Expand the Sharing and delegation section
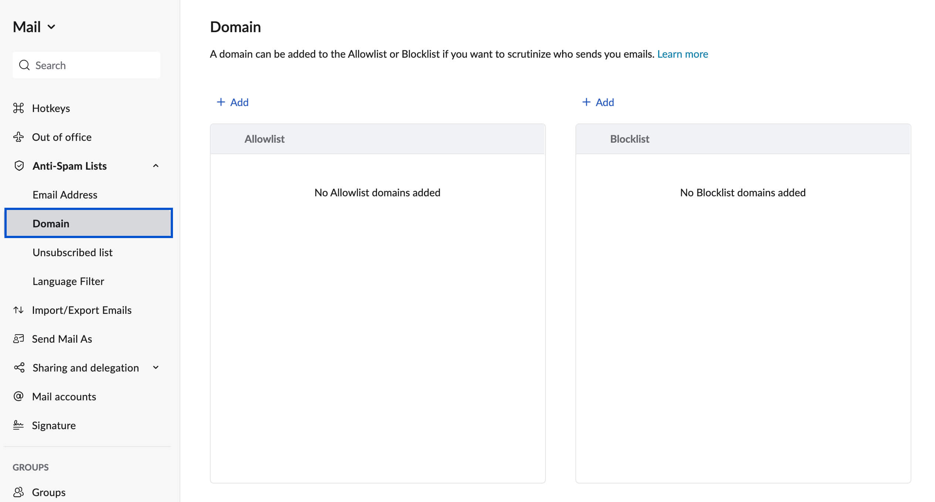Image resolution: width=935 pixels, height=502 pixels. (156, 367)
